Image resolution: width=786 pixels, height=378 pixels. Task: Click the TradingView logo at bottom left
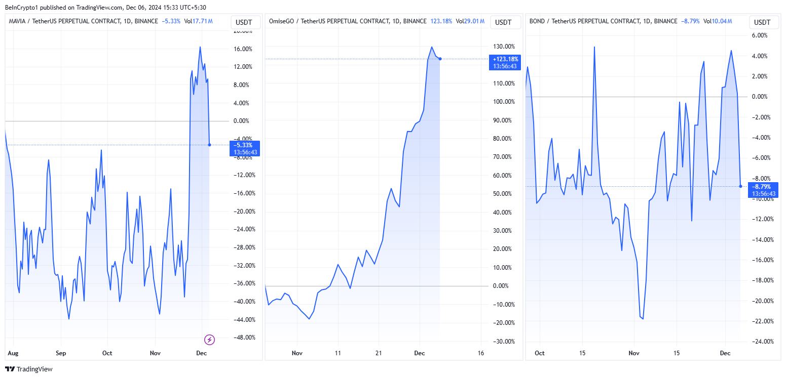(29, 369)
